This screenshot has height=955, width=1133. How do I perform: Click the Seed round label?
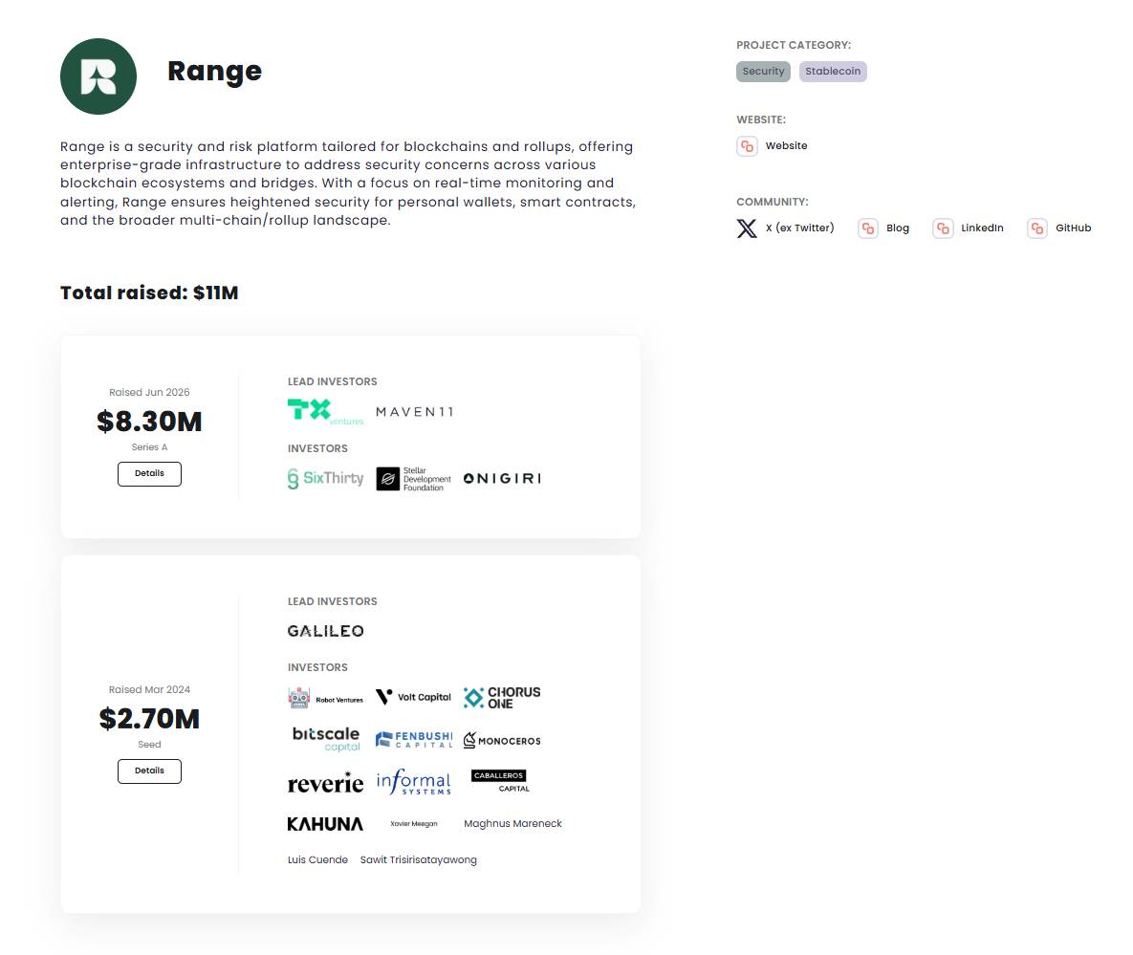pos(149,744)
